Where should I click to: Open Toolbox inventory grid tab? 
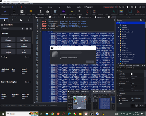point(13,20)
